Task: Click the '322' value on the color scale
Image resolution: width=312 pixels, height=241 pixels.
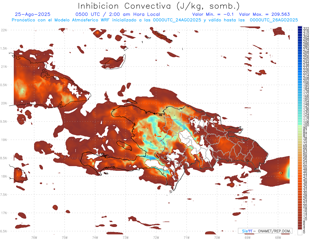Action: tap(306, 28)
